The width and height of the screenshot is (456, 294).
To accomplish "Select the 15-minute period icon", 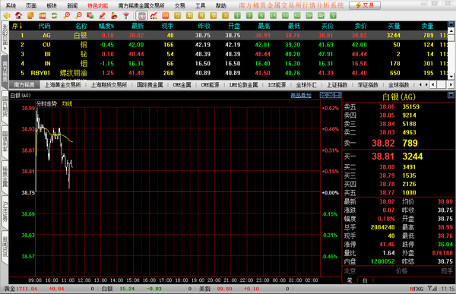I will pyautogui.click(x=274, y=16).
